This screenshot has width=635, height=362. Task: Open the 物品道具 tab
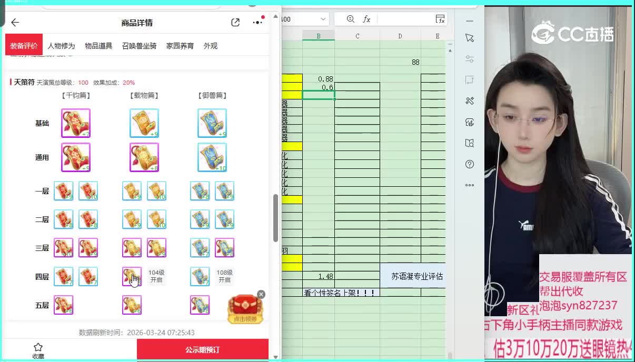[x=98, y=46]
